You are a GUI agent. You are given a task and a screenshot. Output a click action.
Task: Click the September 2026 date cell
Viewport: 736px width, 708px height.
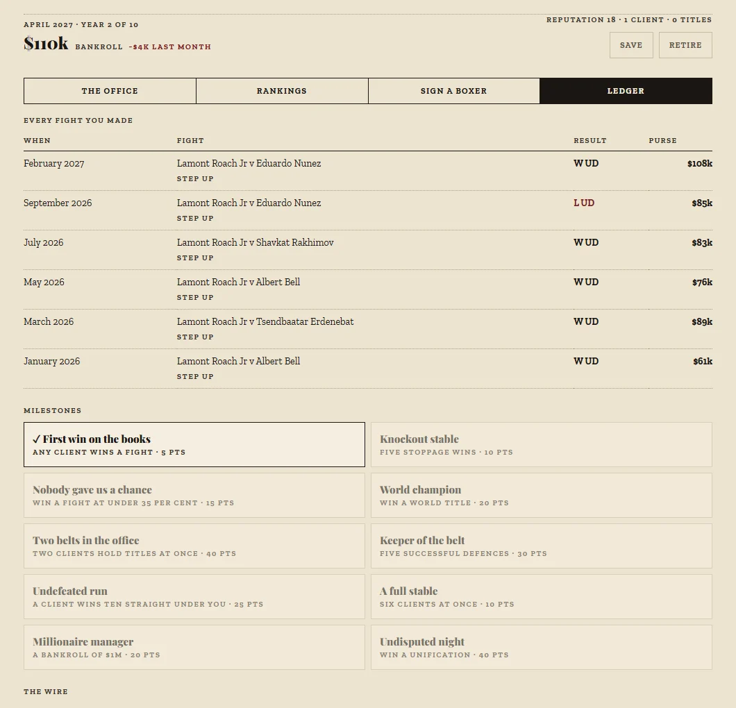click(58, 203)
